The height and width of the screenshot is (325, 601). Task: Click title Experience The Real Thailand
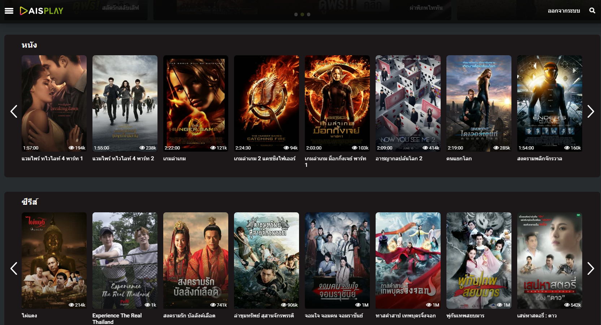click(117, 318)
